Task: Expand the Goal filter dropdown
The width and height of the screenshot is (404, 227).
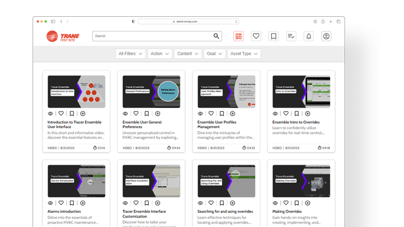Action: 215,54
